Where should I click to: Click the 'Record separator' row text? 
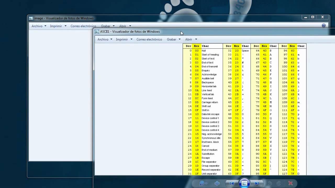211,170
